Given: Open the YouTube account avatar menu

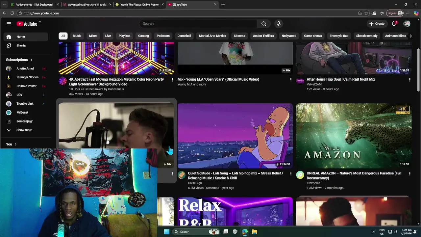Looking at the screenshot, I should [407, 24].
